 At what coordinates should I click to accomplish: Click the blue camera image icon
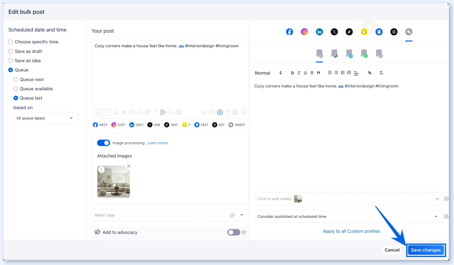[x=220, y=112]
